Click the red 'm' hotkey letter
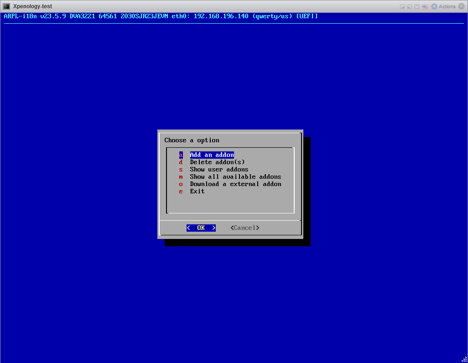 [181, 177]
